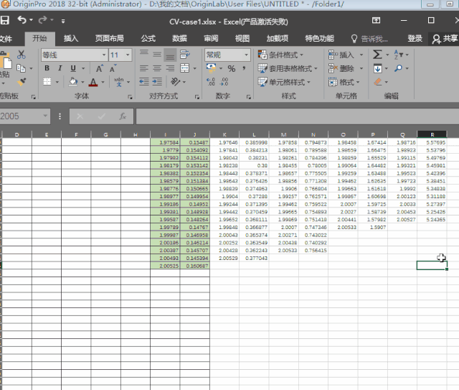Click the Cut scissors icon
This screenshot has height=390, width=459.
coord(21,55)
